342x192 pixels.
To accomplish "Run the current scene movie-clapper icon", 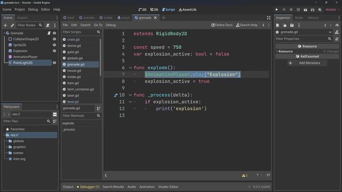I will (305, 10).
